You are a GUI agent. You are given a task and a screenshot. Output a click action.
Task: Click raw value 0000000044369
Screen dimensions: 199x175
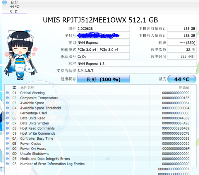pyautogui.click(x=176, y=118)
